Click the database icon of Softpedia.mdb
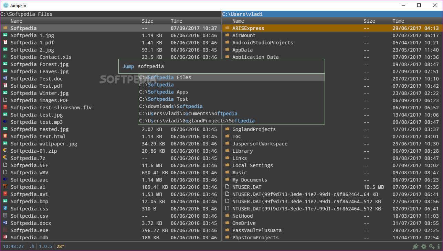 [5, 237]
